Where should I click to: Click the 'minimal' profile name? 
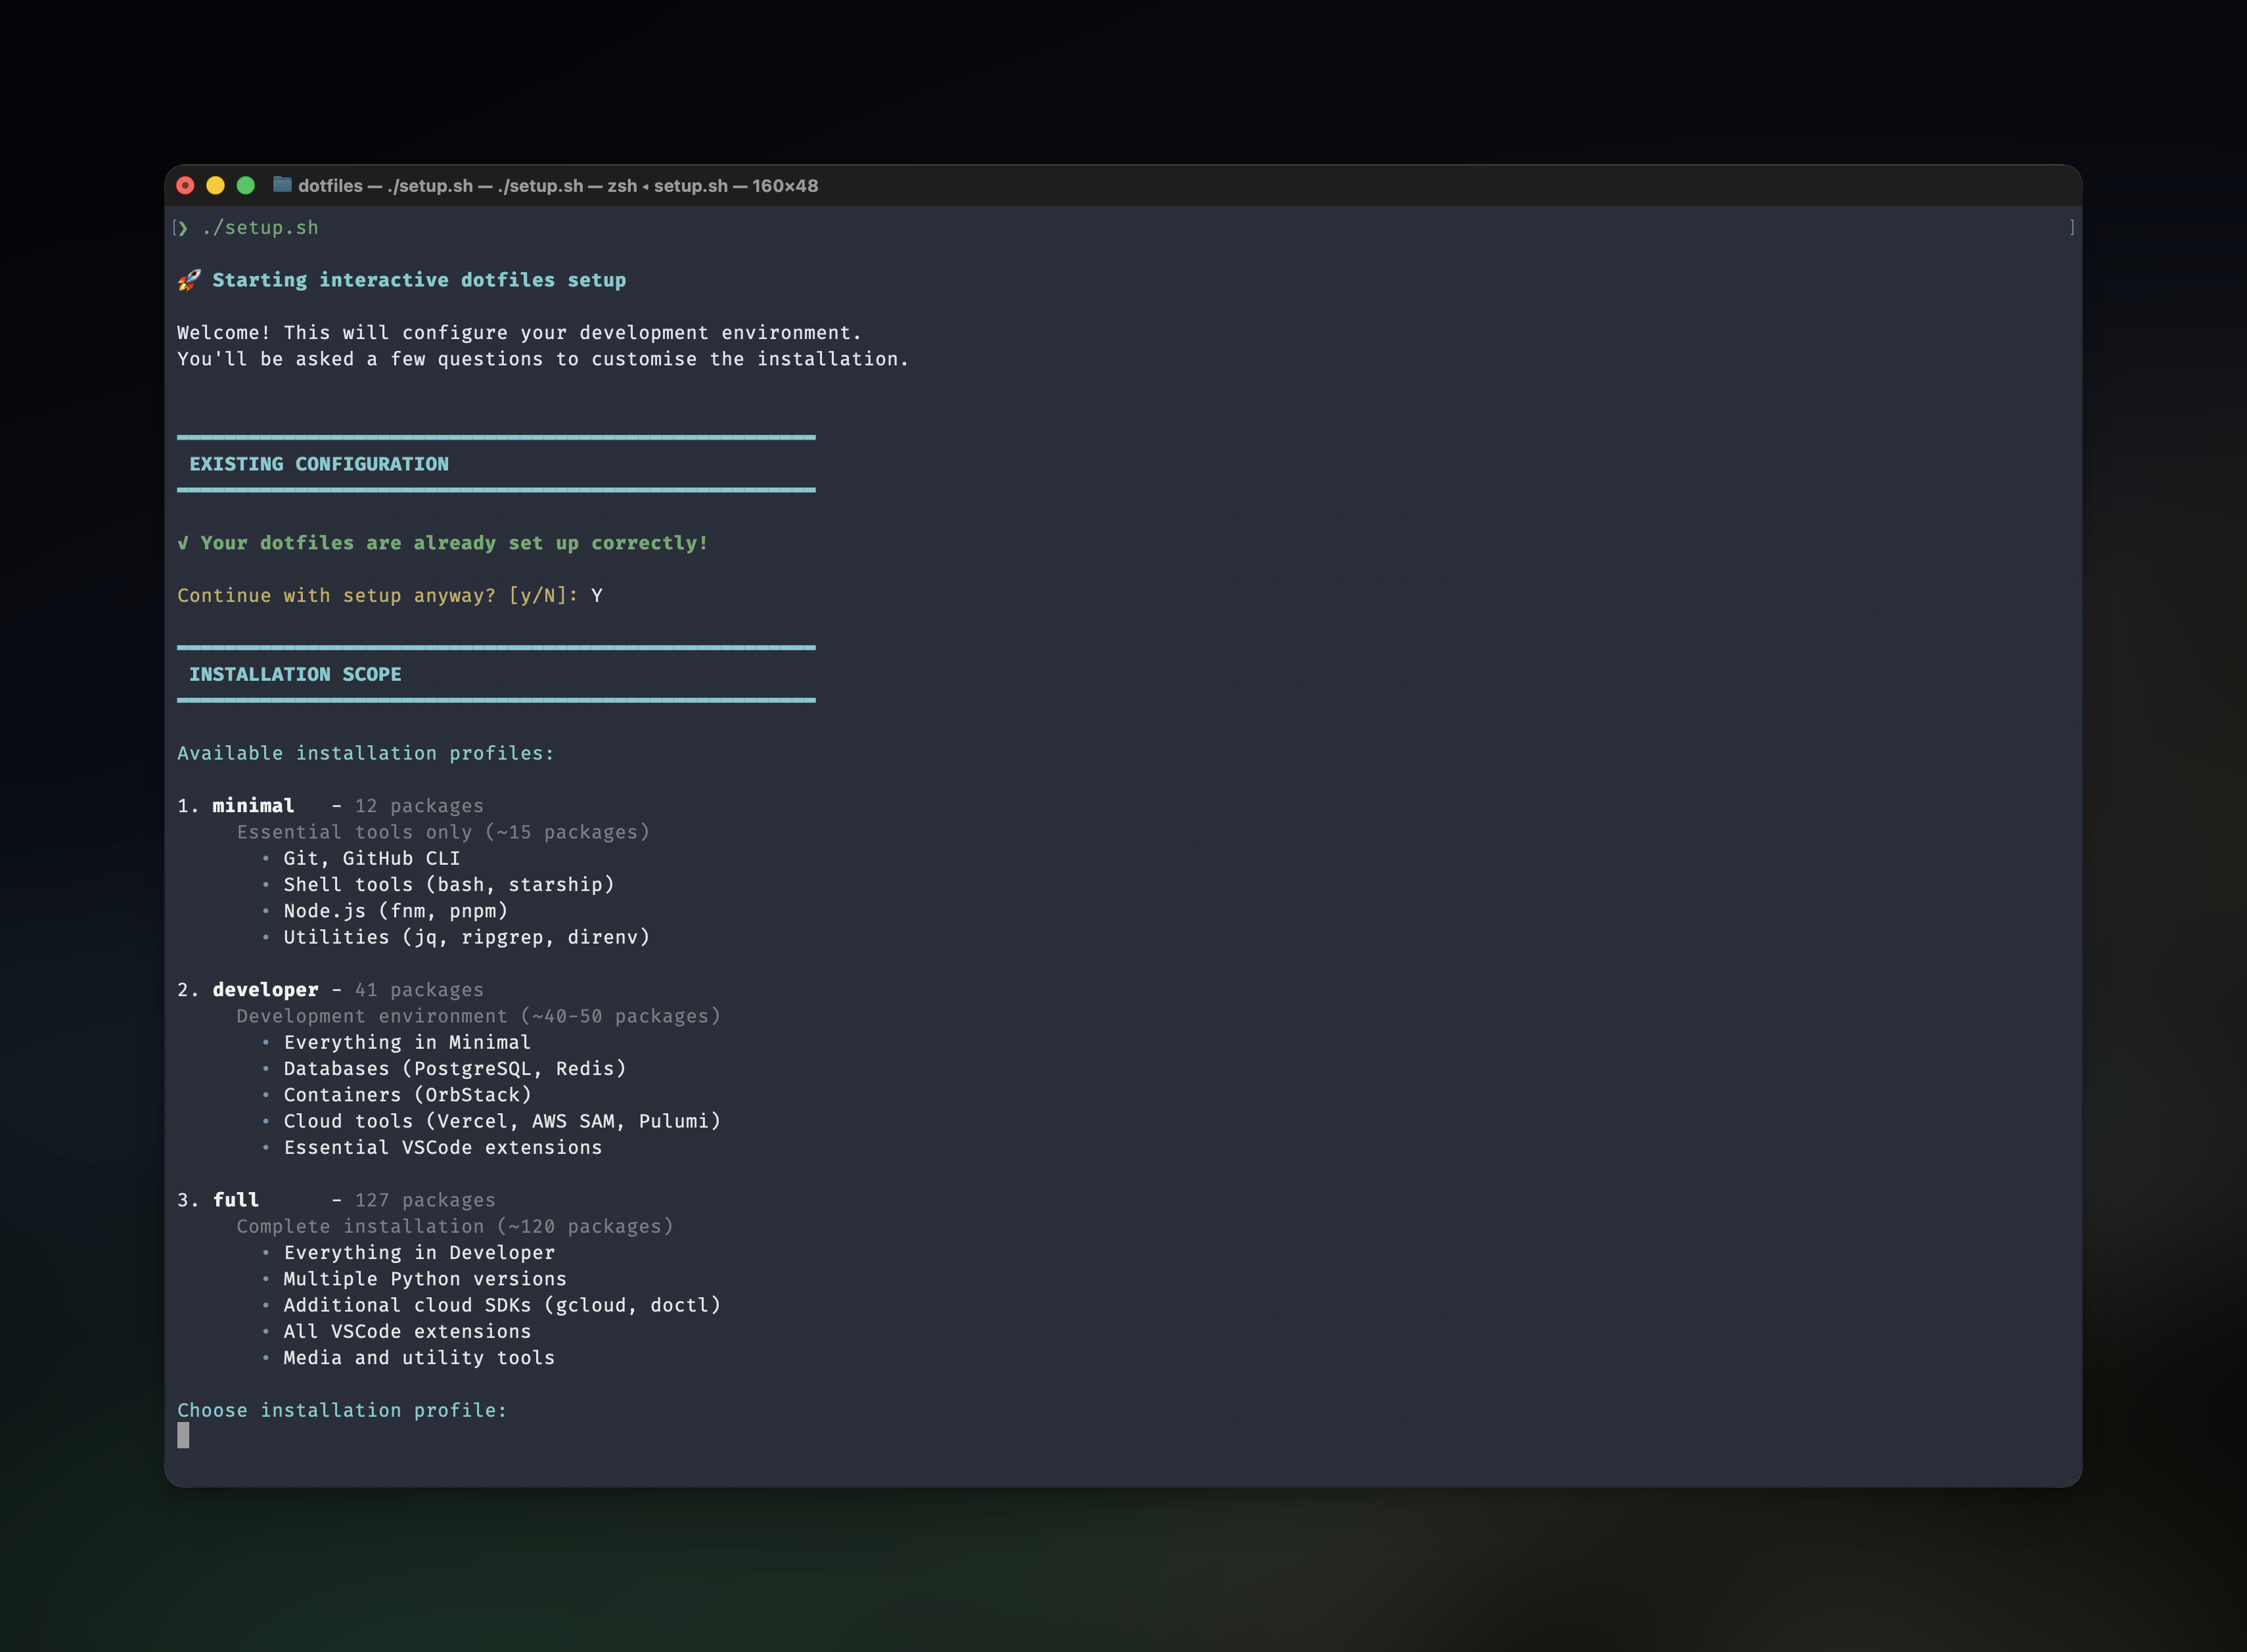(253, 806)
